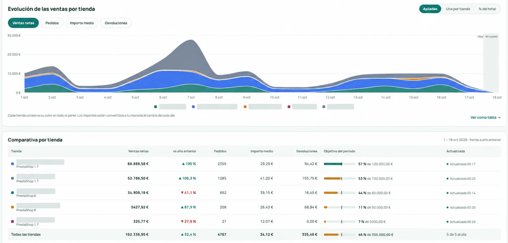Click the gray peak area of chart
The height and width of the screenshot is (243, 508).
(x=192, y=55)
